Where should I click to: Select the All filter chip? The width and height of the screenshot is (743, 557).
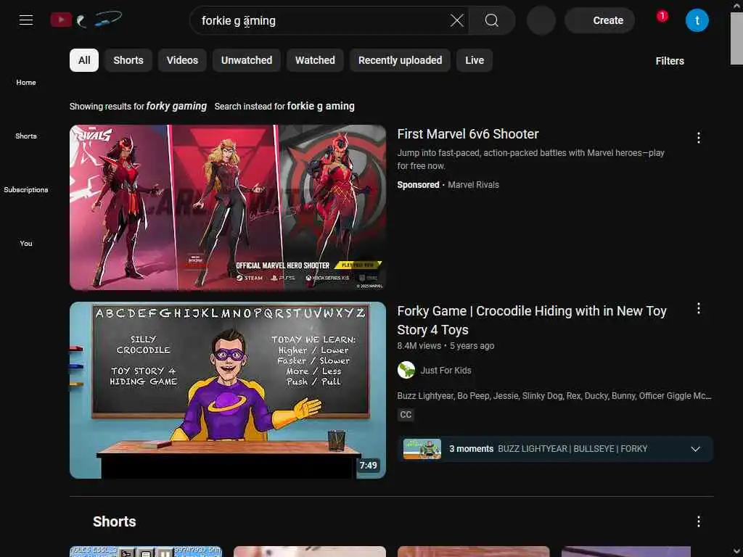click(x=84, y=60)
